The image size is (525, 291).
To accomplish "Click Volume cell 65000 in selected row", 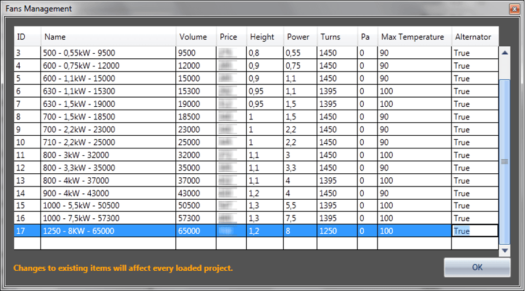I will pyautogui.click(x=196, y=231).
